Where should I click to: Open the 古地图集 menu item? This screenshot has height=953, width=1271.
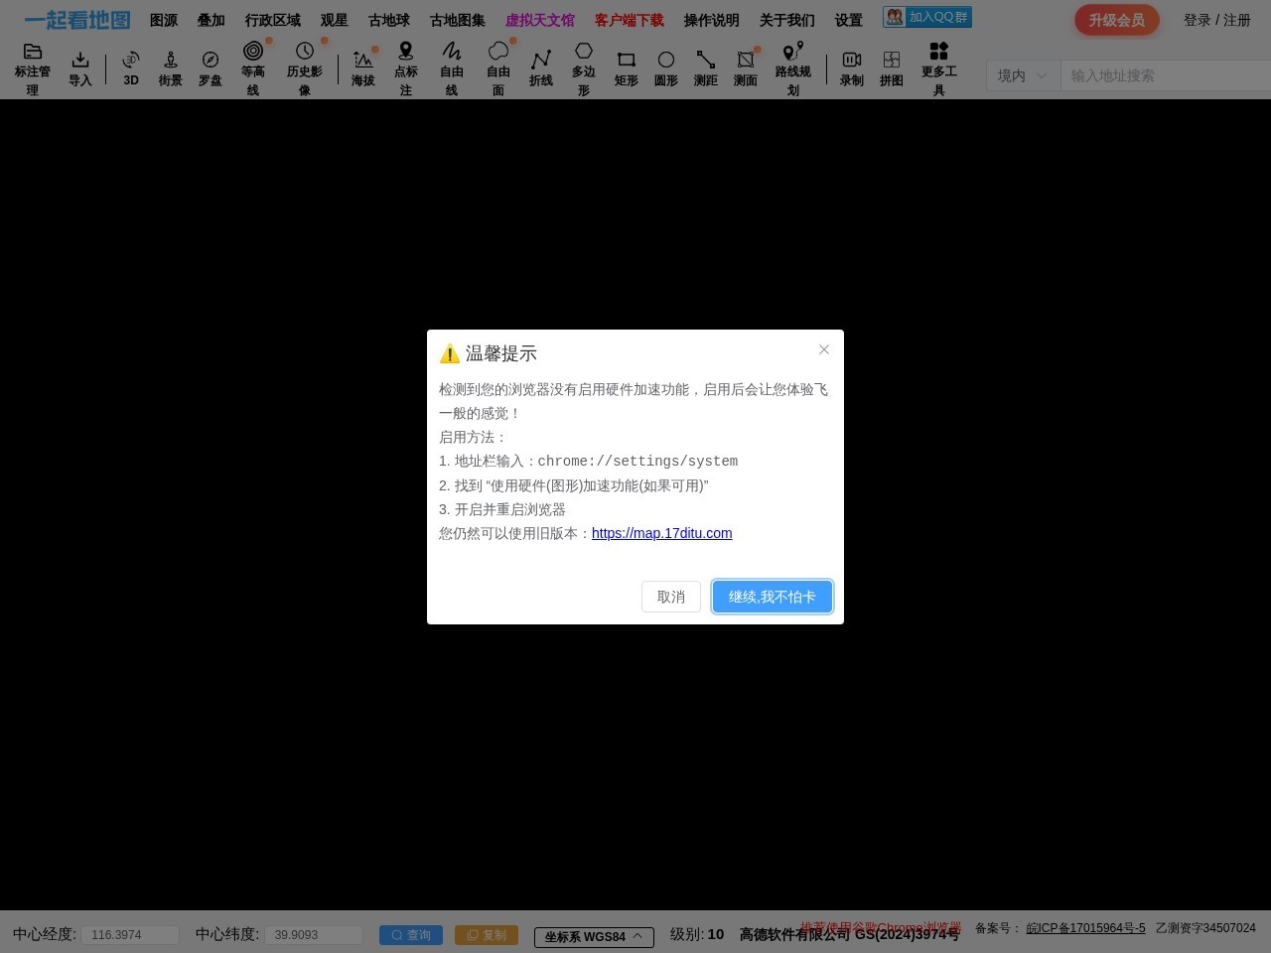[457, 20]
